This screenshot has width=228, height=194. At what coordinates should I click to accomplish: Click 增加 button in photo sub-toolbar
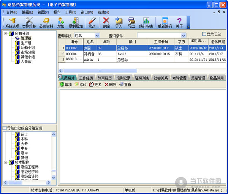click(x=66, y=84)
